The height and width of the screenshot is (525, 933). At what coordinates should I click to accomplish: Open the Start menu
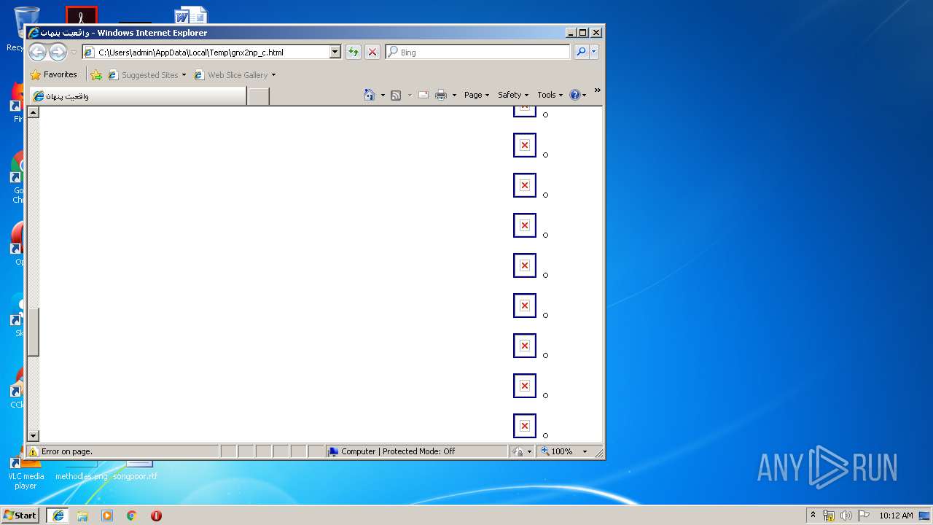click(x=20, y=515)
